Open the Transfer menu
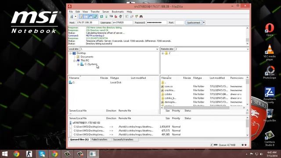 click(95, 12)
